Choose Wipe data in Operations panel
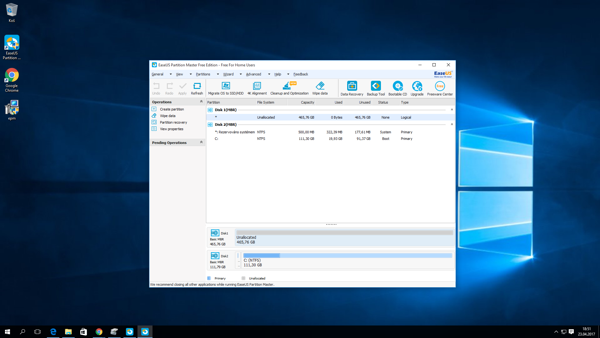 [167, 116]
